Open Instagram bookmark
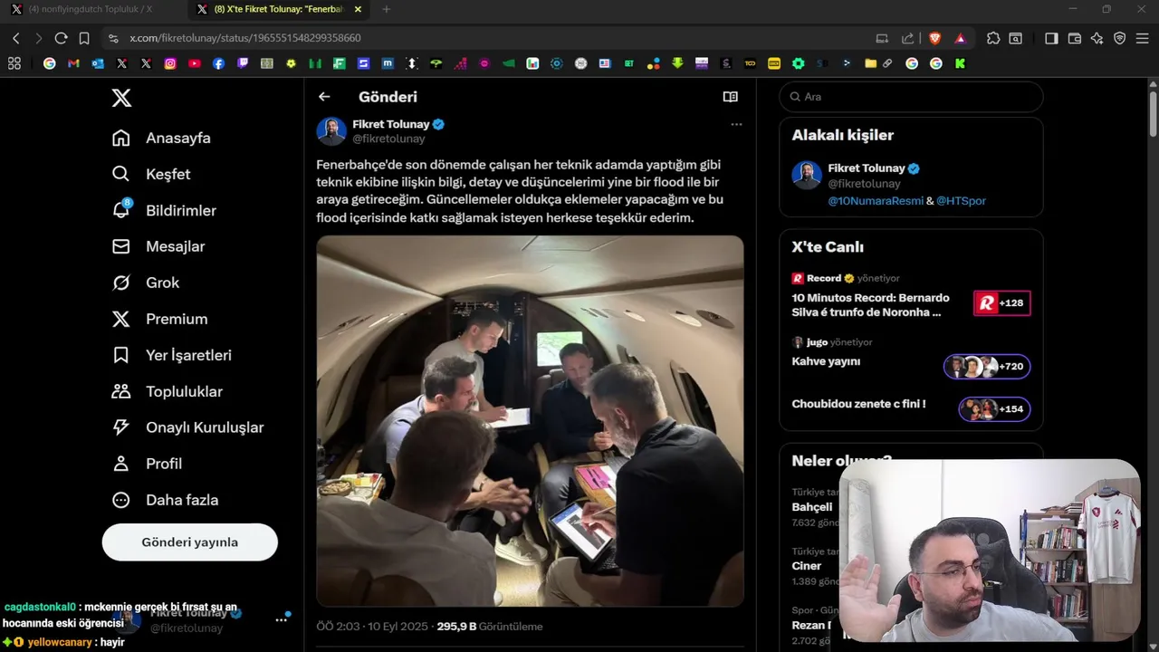 pyautogui.click(x=170, y=63)
